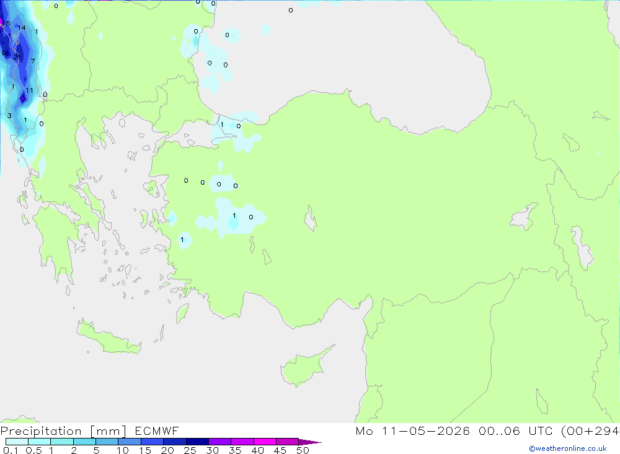This screenshot has height=454, width=620.
Task: Click the '14' precipitation value on the map
Action: [x=21, y=28]
